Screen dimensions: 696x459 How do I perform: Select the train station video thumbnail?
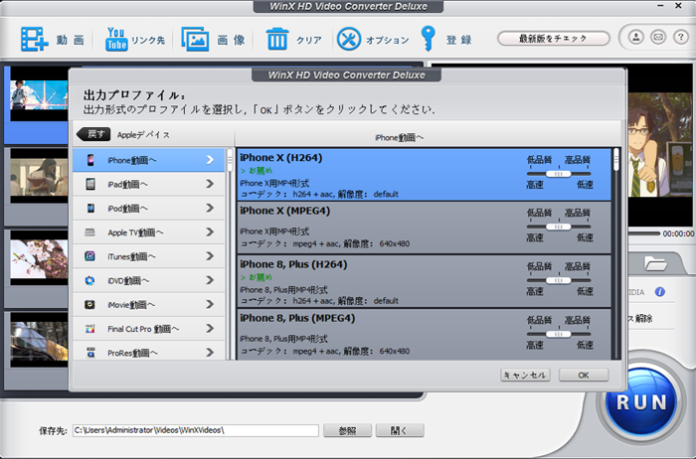click(x=39, y=340)
